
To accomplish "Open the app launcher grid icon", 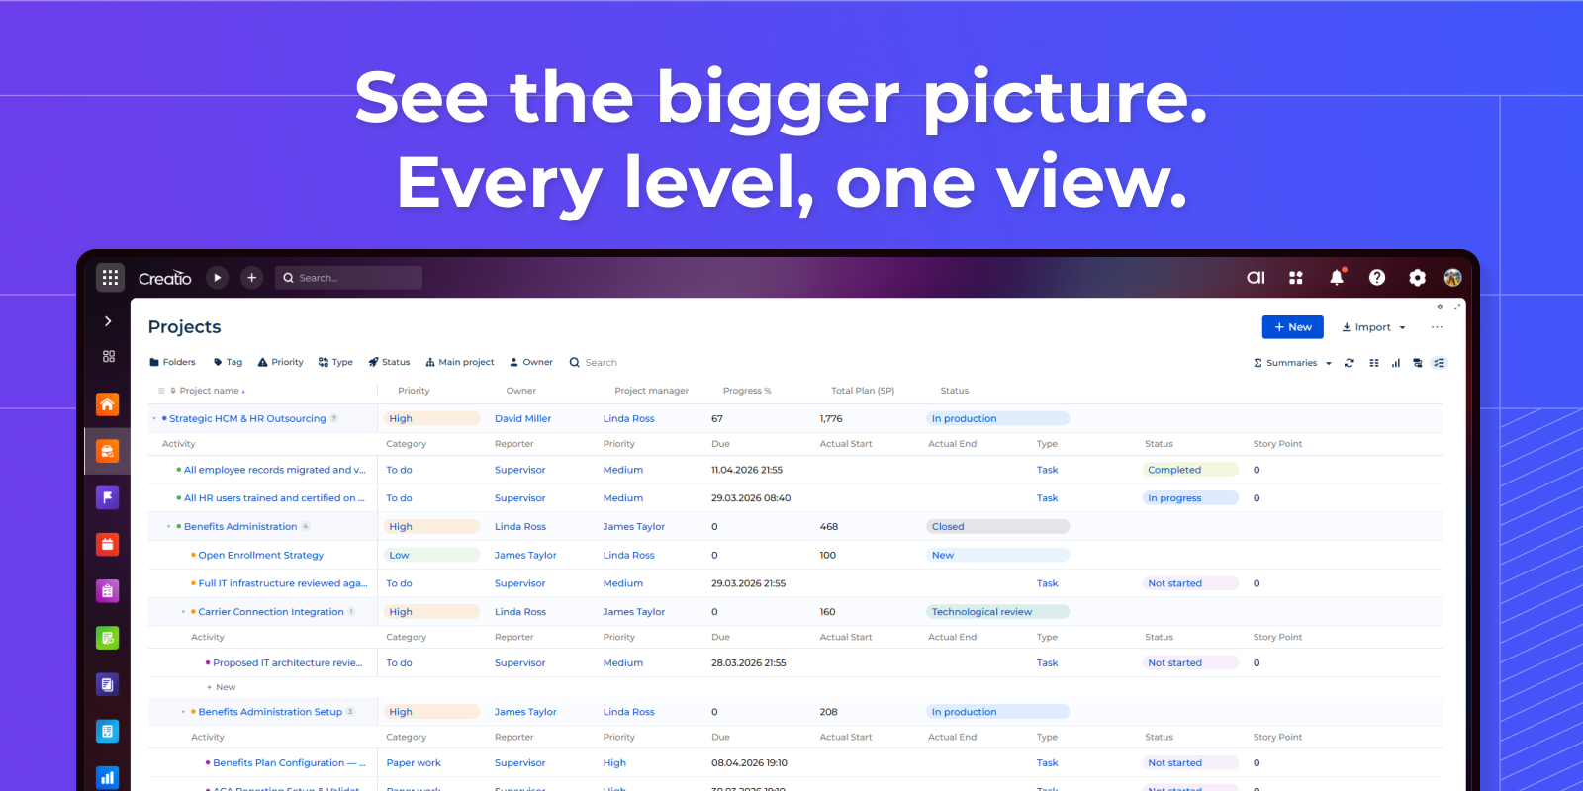I will tap(110, 278).
